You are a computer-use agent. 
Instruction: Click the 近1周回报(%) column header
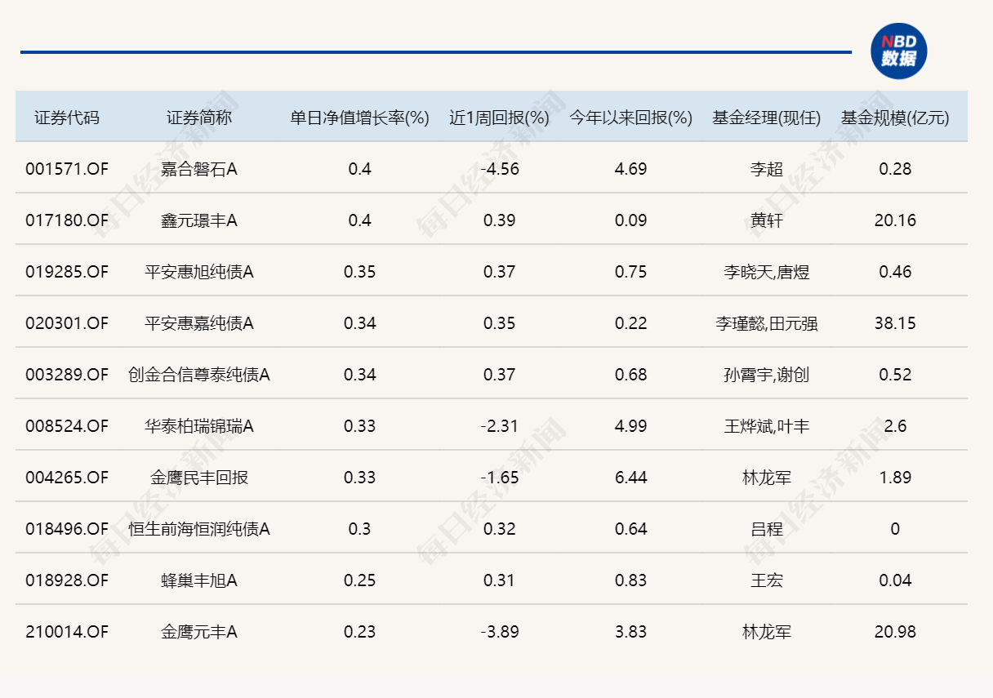point(494,115)
